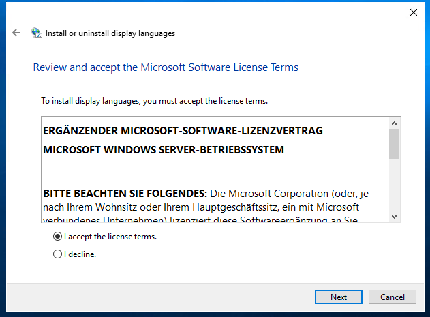This screenshot has width=430, height=317.
Task: Click the license text scroll down arrow
Action: (x=394, y=216)
